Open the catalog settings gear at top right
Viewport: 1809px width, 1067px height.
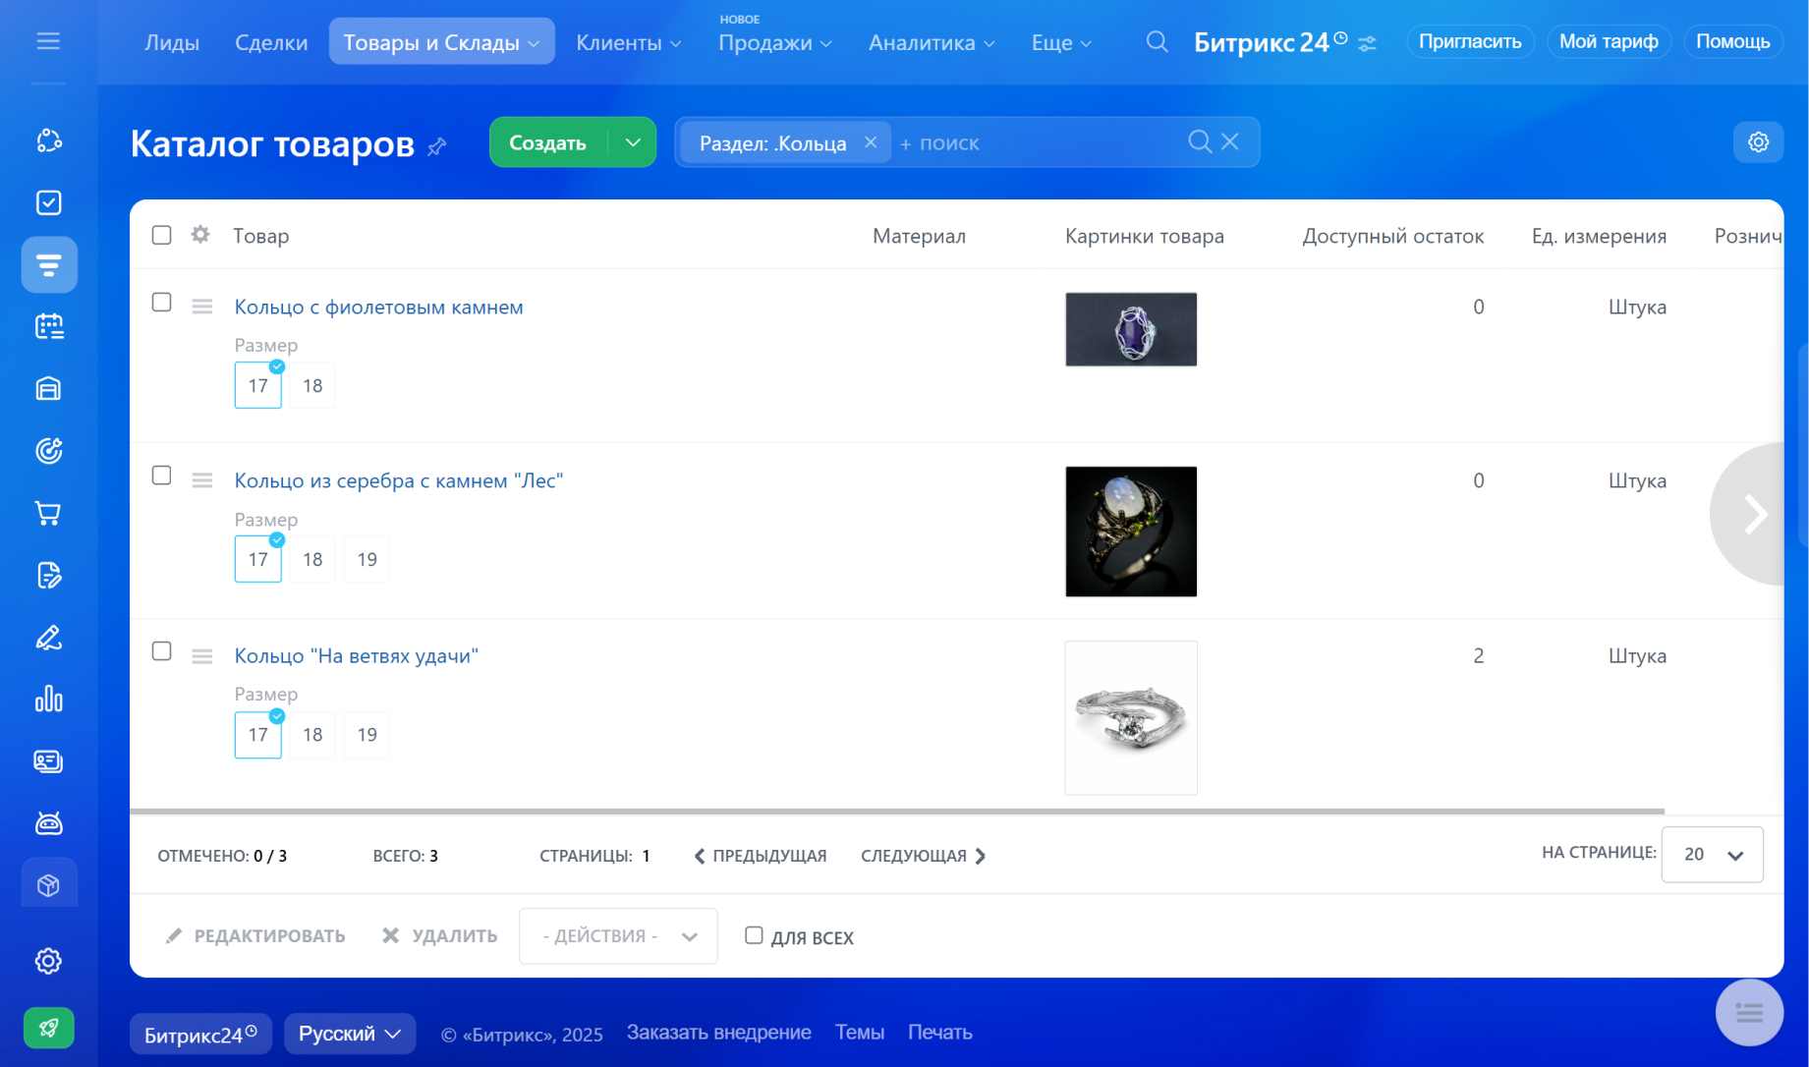click(1758, 142)
